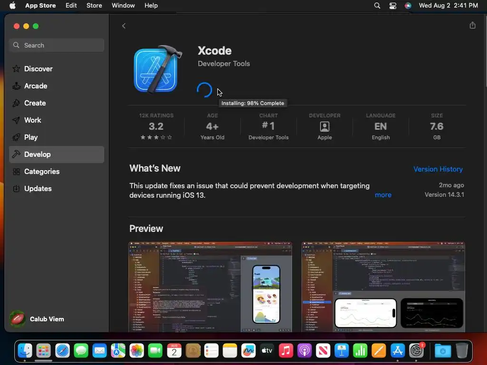The width and height of the screenshot is (487, 365).
Task: Click the Version 14.3.1 text
Action: coord(444,194)
